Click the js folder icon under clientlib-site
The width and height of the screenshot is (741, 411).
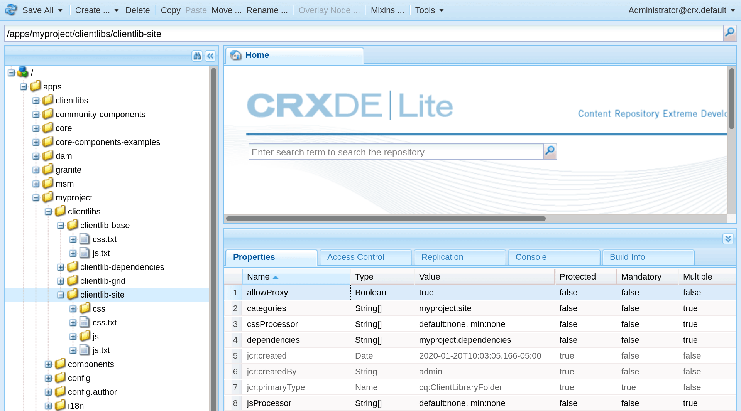[x=85, y=336]
